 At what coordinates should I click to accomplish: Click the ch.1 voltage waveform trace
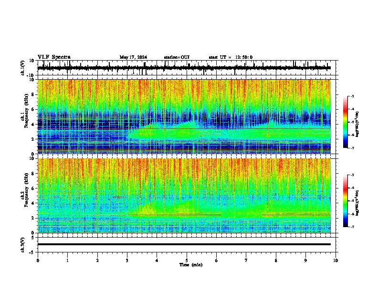pyautogui.click(x=184, y=68)
